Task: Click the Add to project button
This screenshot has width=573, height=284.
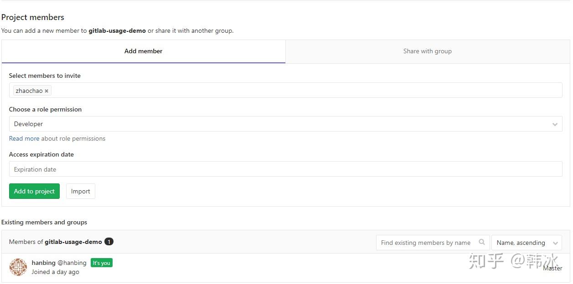Action: pos(34,191)
